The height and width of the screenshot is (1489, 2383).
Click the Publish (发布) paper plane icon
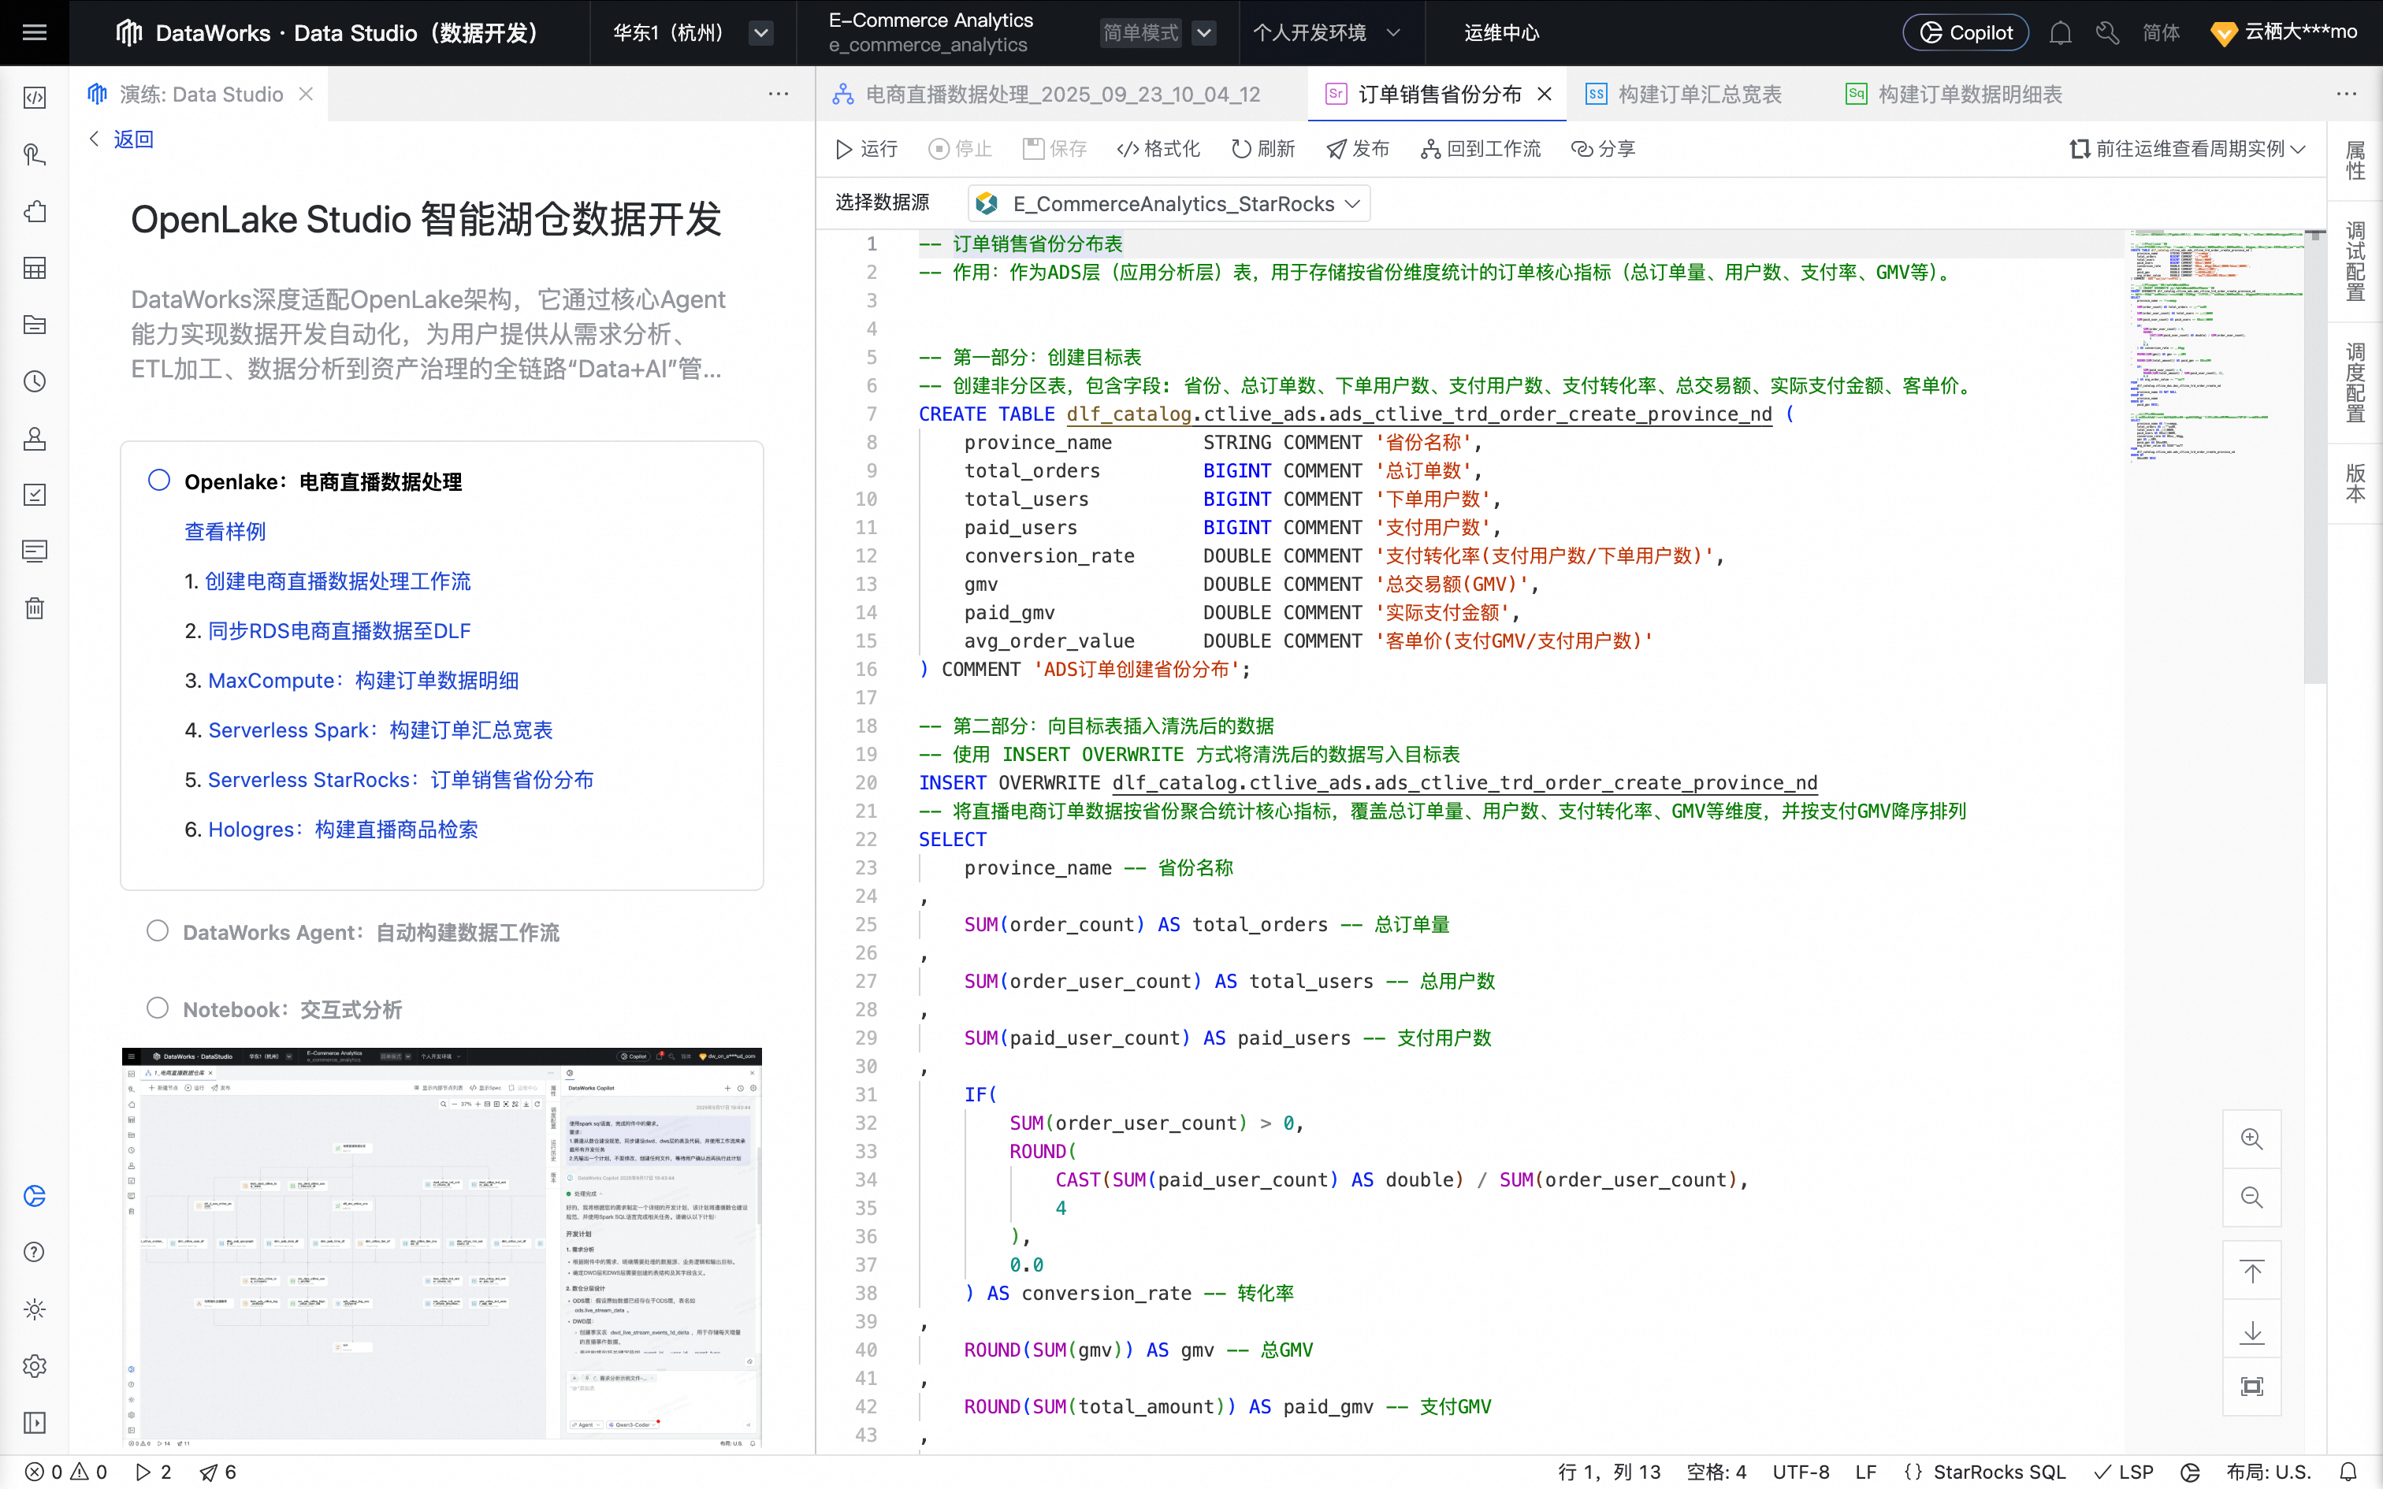click(x=1336, y=149)
